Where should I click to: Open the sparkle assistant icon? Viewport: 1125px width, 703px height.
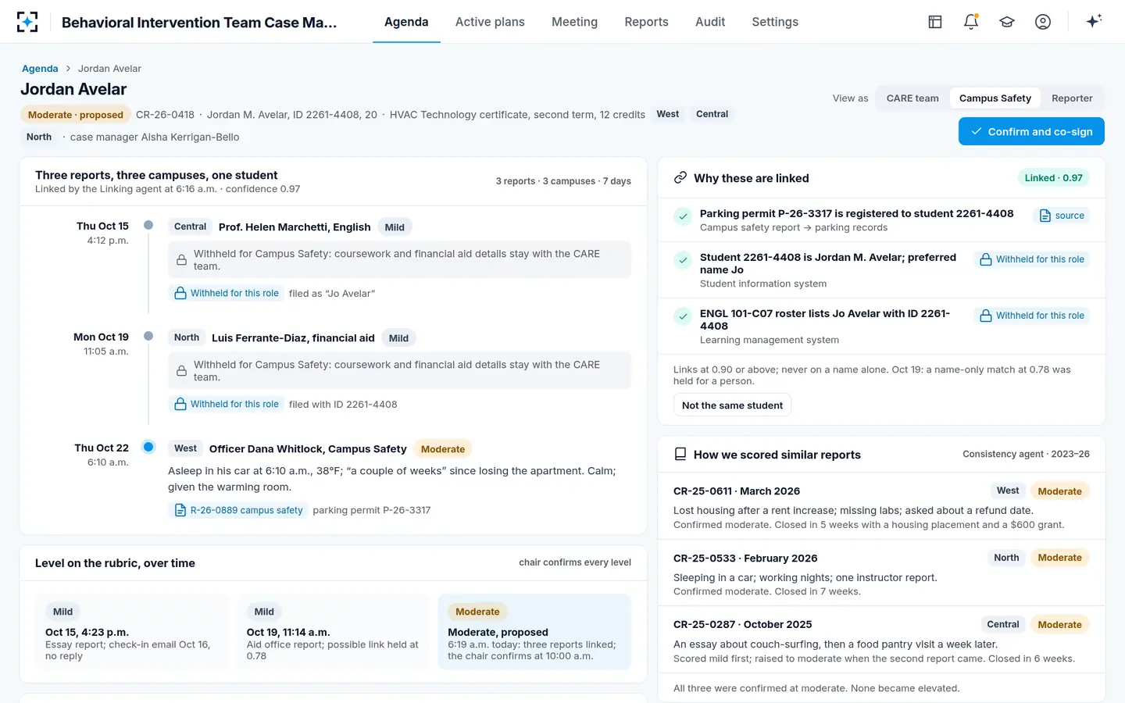tap(1094, 21)
